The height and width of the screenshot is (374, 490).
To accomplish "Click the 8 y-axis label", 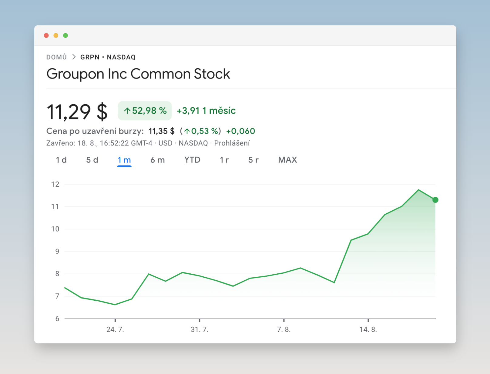I will point(57,274).
